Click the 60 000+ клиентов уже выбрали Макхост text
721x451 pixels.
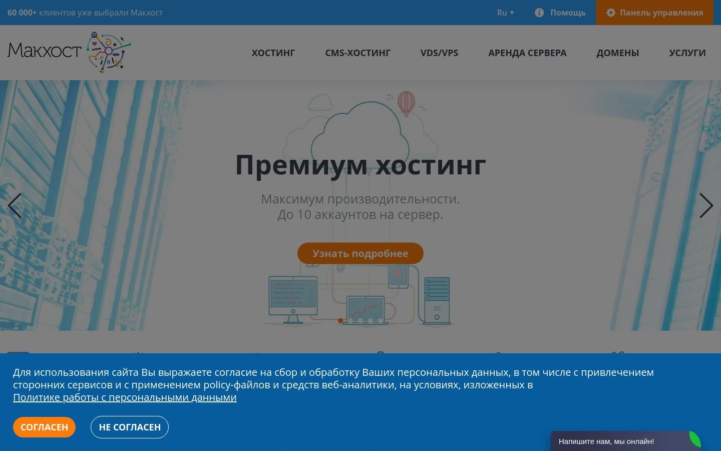tap(85, 13)
